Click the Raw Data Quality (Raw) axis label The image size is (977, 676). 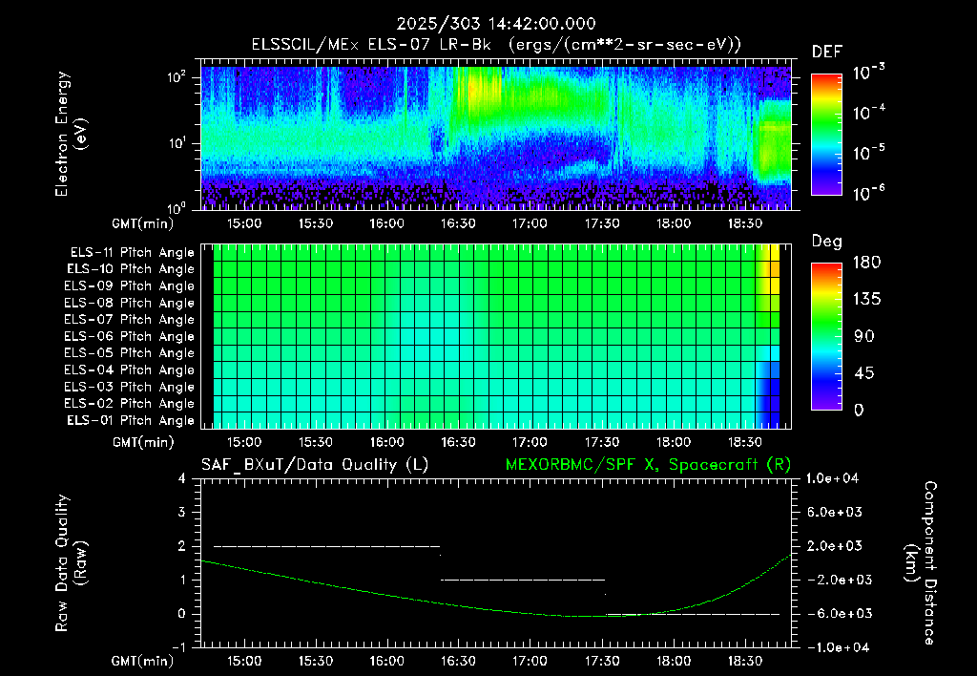pos(71,563)
